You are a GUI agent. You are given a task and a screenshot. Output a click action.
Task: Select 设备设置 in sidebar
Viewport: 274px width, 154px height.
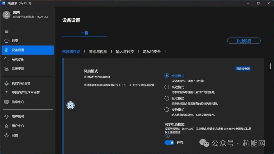(28, 50)
